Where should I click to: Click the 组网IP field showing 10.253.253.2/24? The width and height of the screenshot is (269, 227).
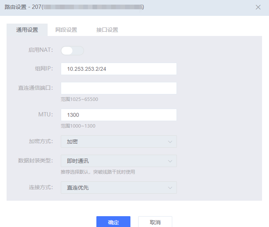coord(118,69)
